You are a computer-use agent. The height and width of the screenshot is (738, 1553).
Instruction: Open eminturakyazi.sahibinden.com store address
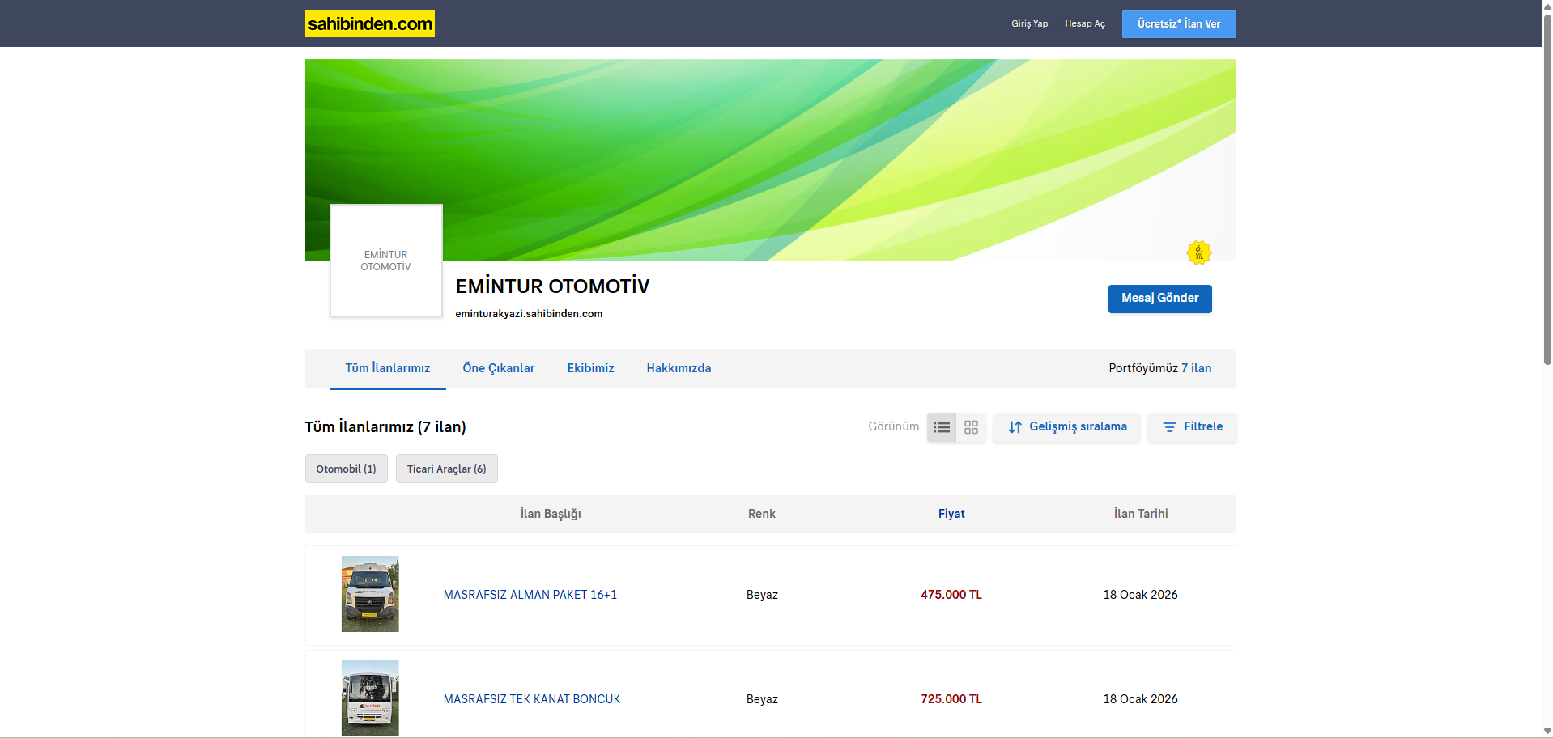529,314
